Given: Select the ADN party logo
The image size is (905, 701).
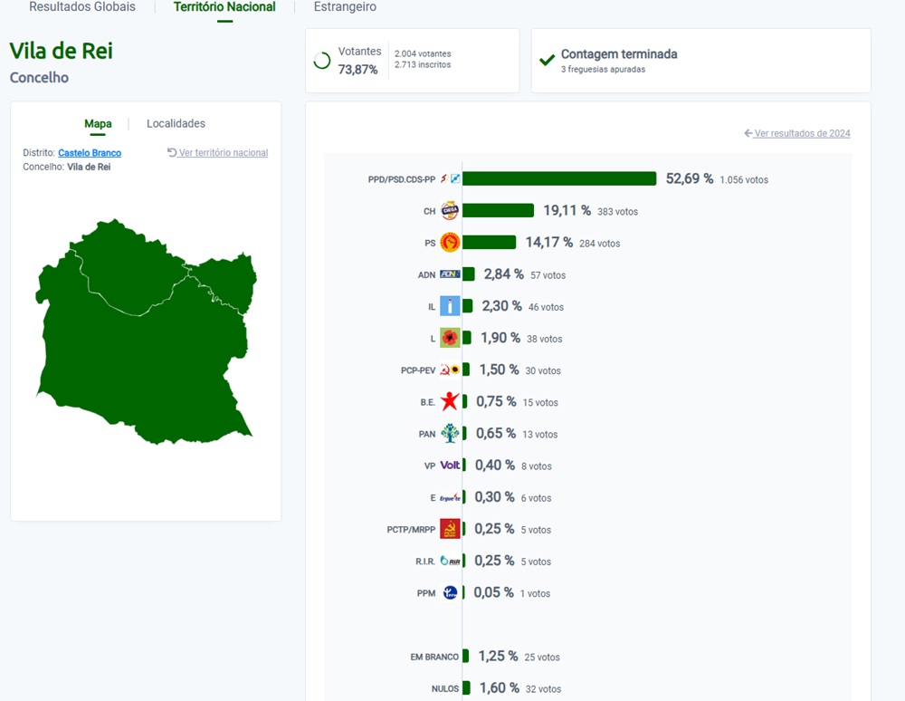Looking at the screenshot, I should pos(449,274).
